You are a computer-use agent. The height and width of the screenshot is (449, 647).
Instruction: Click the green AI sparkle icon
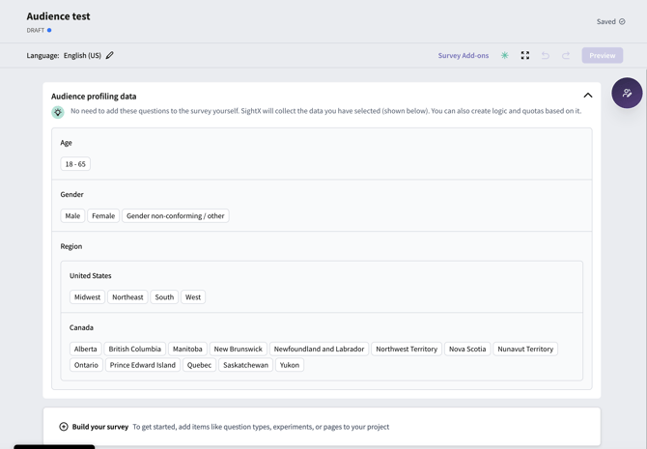point(505,55)
